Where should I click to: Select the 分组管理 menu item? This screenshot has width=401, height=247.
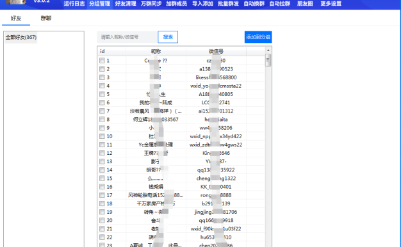[100, 4]
